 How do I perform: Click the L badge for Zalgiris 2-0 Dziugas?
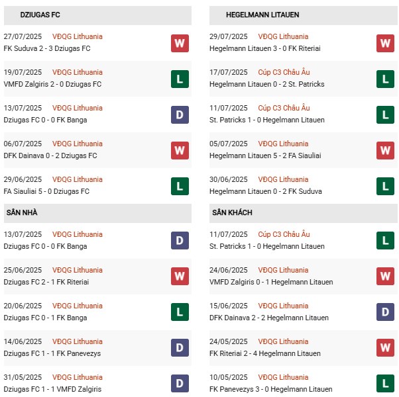(x=180, y=79)
